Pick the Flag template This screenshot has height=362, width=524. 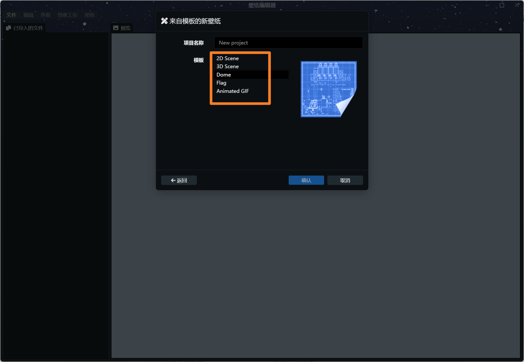point(221,83)
